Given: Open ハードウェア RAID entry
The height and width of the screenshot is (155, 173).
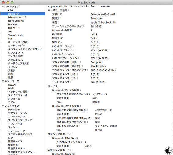Looking at the screenshot, I should coord(18,63).
